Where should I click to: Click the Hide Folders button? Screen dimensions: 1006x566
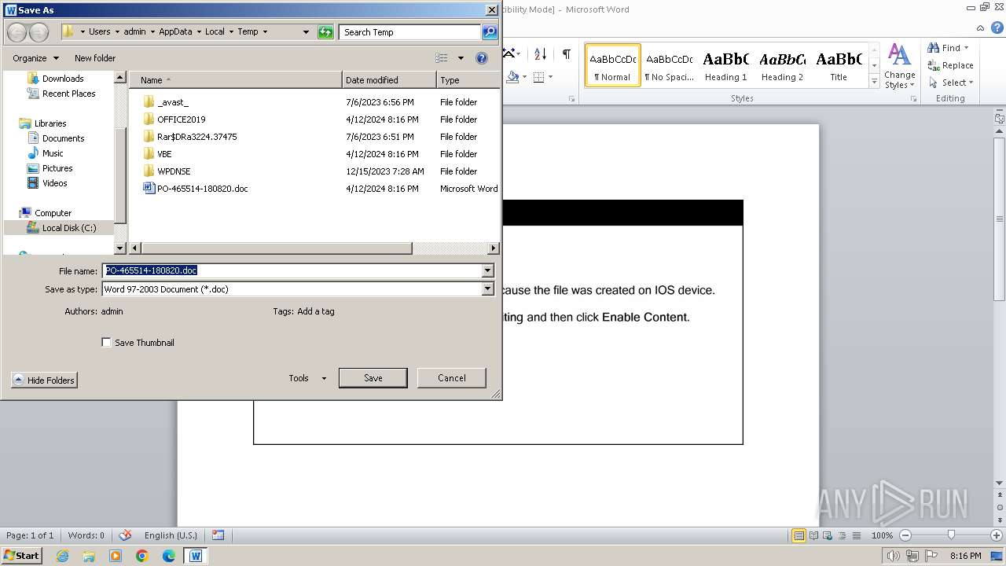(45, 380)
